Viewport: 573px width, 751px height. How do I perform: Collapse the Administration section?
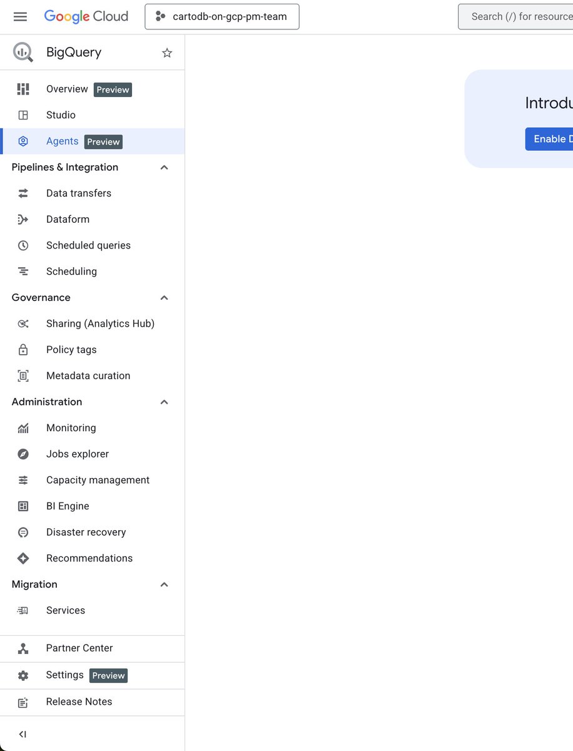point(164,402)
